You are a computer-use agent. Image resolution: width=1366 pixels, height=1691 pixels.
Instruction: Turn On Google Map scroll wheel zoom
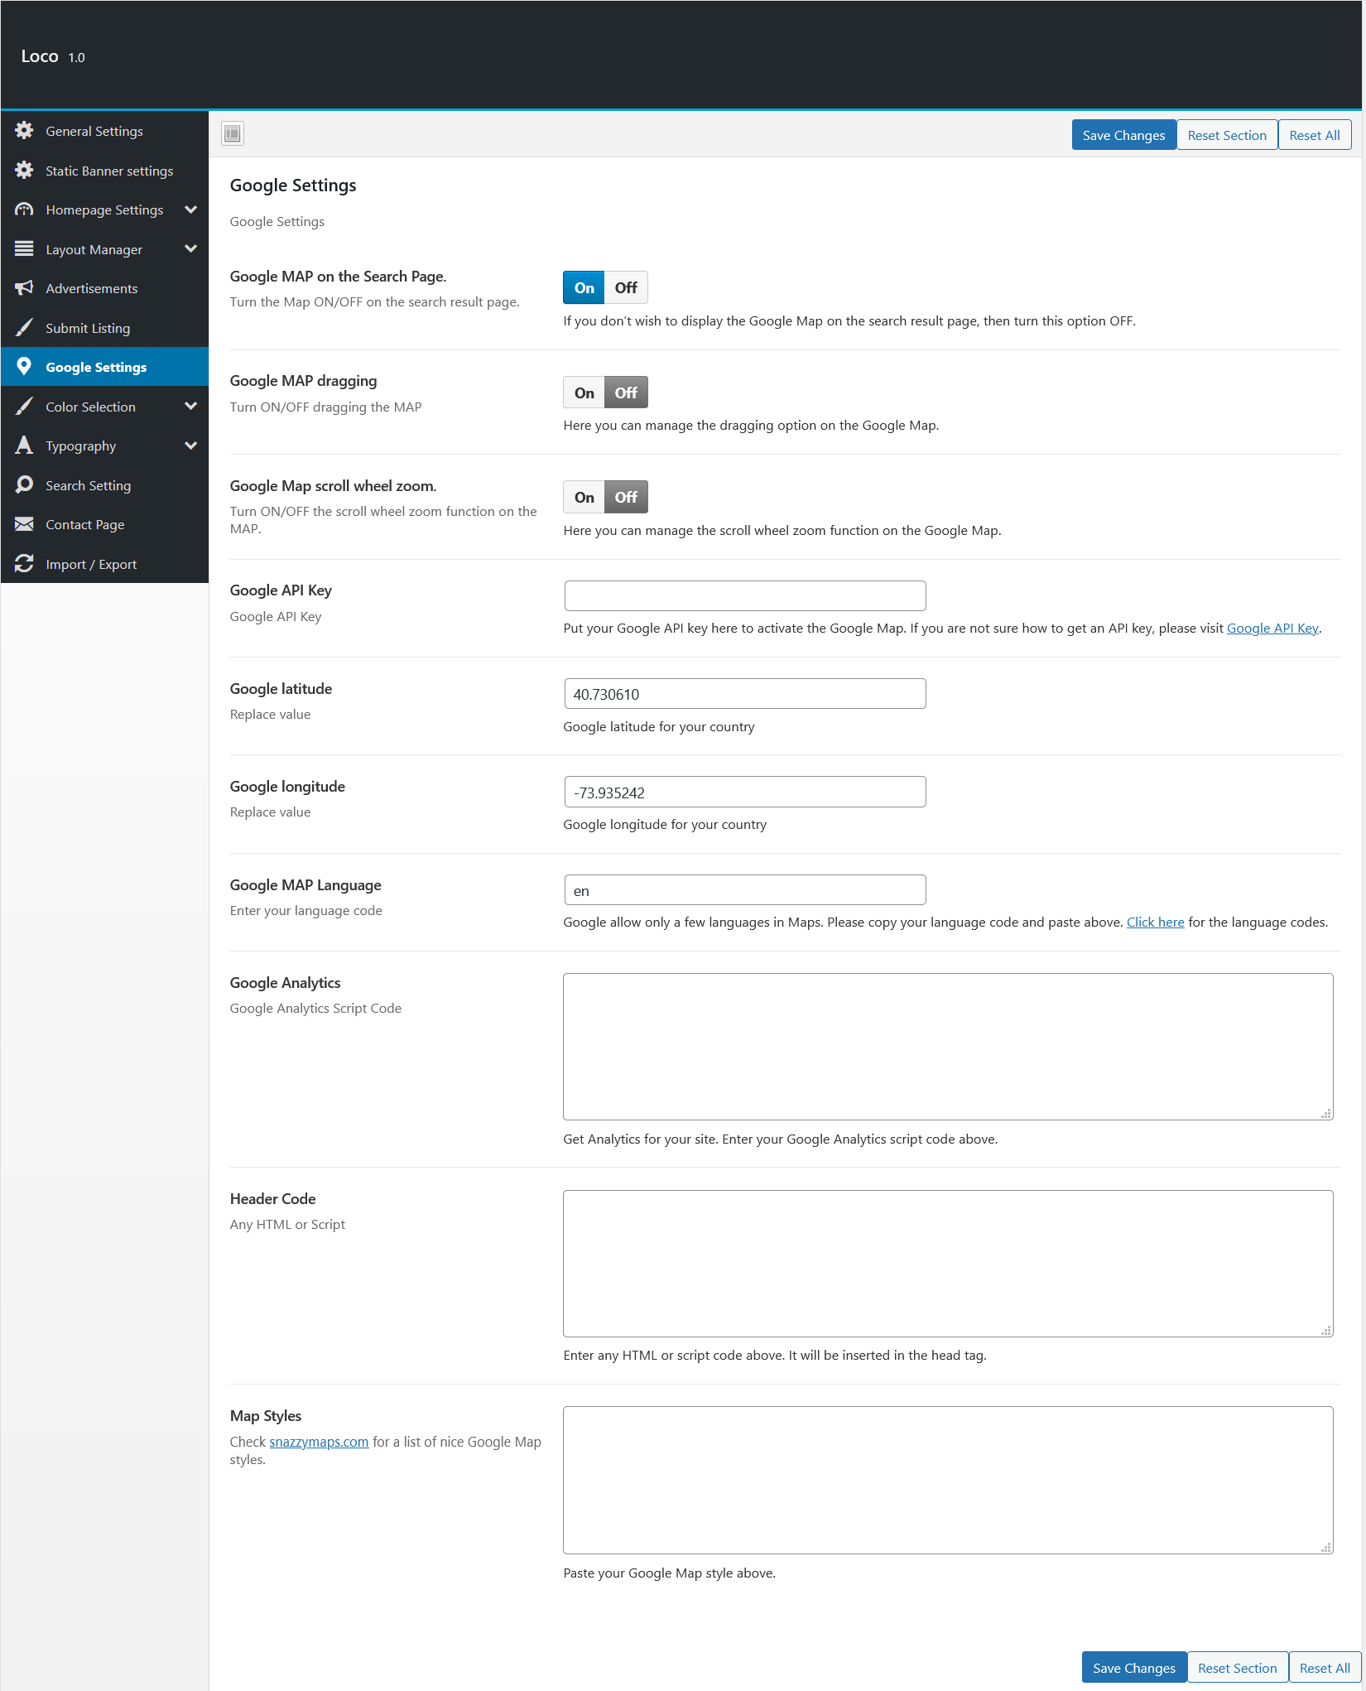click(x=584, y=497)
